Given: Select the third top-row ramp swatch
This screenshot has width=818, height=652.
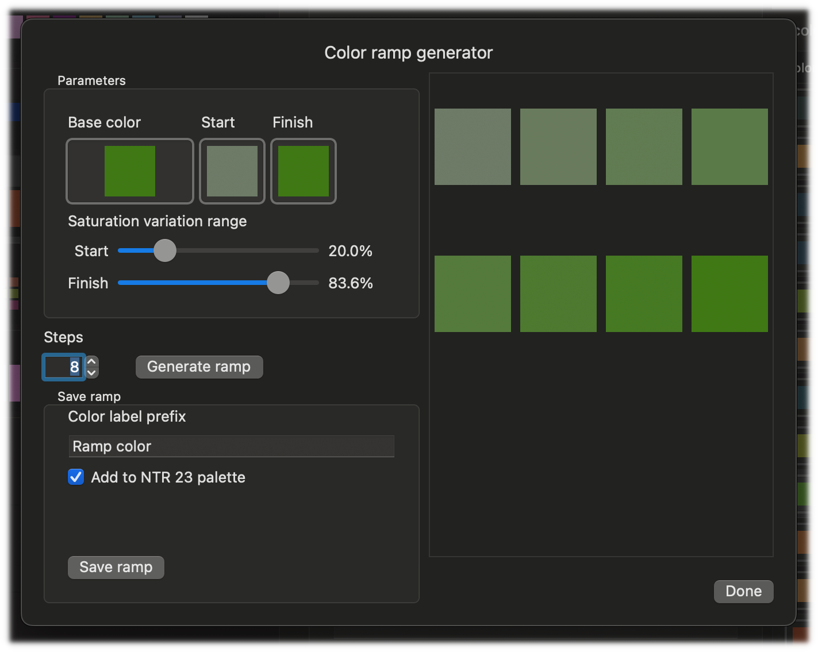Looking at the screenshot, I should pyautogui.click(x=644, y=147).
